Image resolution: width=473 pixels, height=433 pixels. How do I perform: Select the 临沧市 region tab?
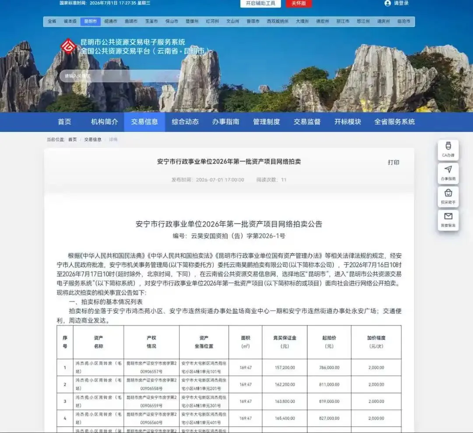click(404, 21)
